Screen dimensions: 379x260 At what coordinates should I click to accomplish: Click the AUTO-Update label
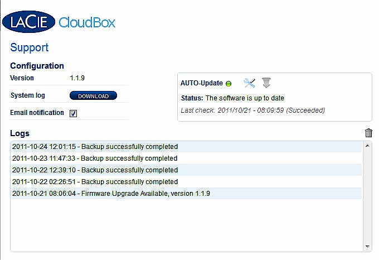(202, 83)
